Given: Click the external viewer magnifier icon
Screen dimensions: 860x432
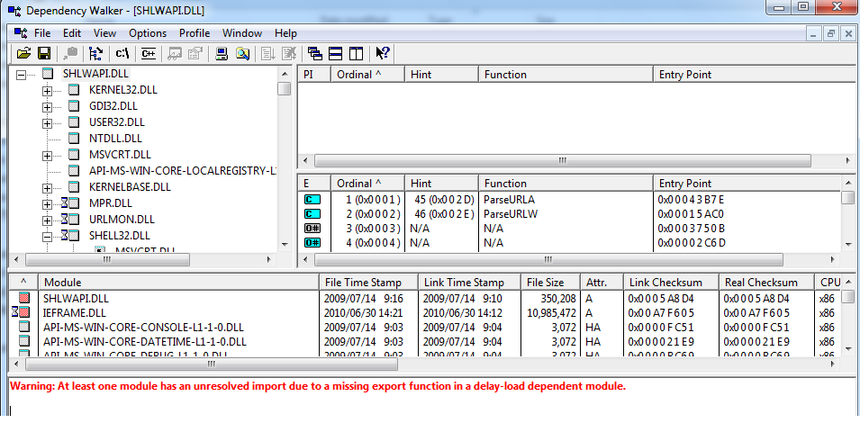Looking at the screenshot, I should 241,54.
